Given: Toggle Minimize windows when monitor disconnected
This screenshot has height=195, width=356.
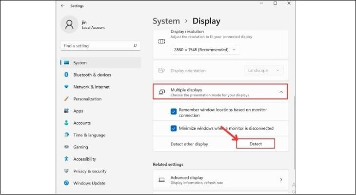Looking at the screenshot, I should point(174,128).
